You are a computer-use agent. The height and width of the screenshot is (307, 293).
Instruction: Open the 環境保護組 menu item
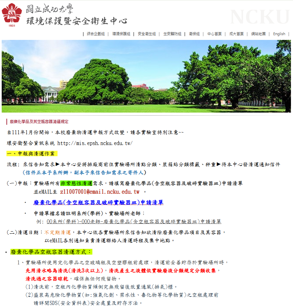point(121,34)
